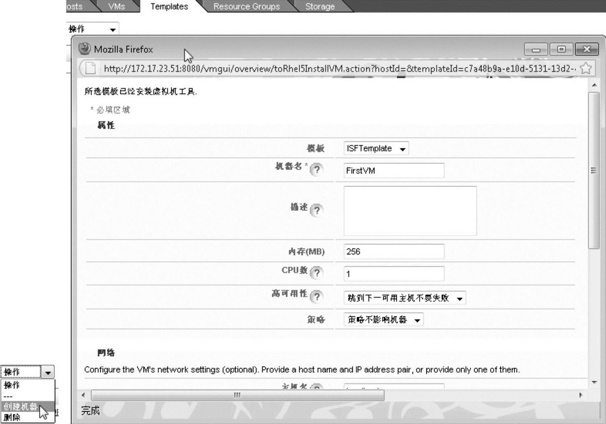Click the 必填区域 required note
Screen dimensions: 606x424
[x=110, y=110]
